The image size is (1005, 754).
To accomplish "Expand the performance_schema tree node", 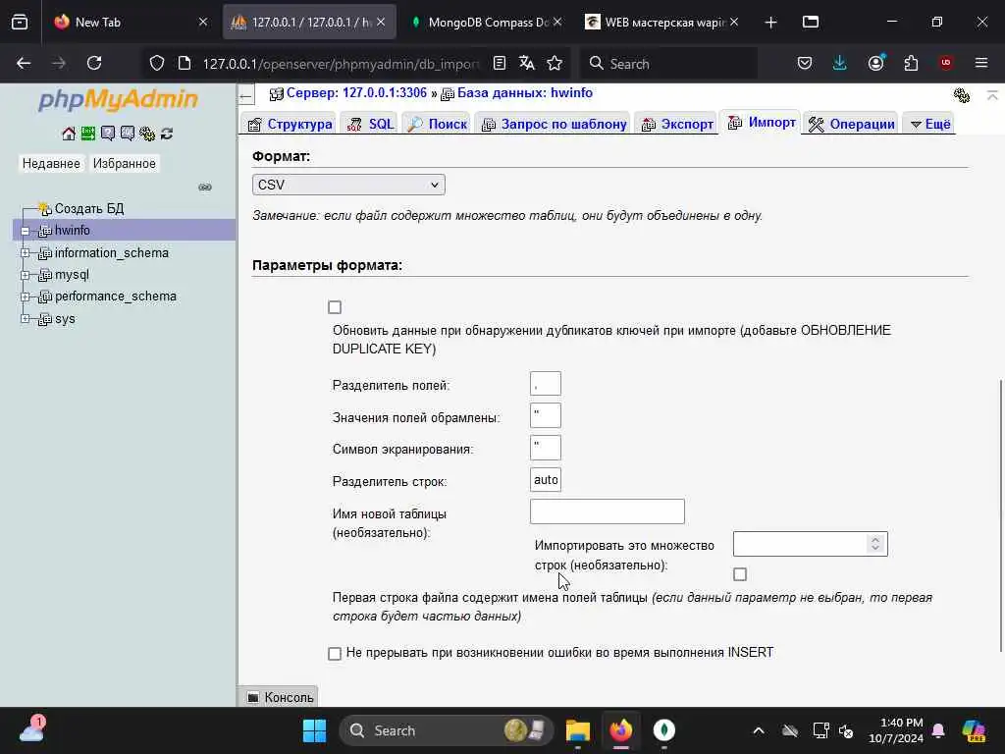I will click(25, 296).
